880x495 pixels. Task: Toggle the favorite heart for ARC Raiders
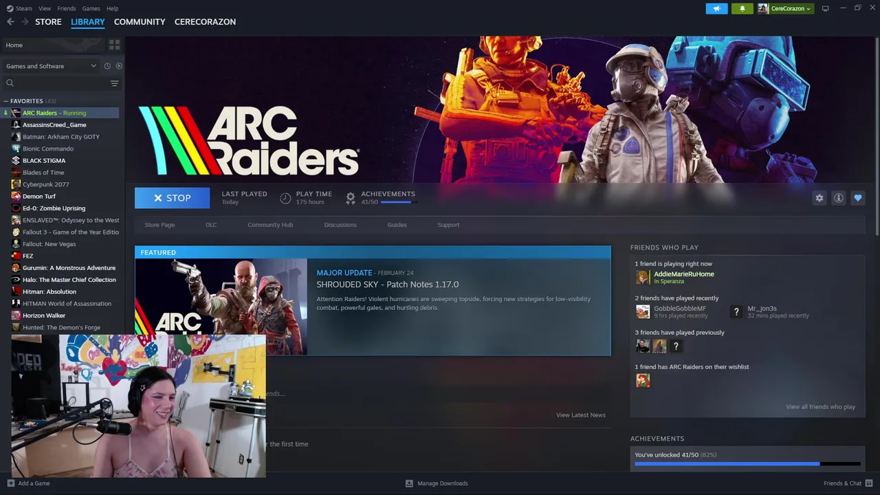point(857,198)
